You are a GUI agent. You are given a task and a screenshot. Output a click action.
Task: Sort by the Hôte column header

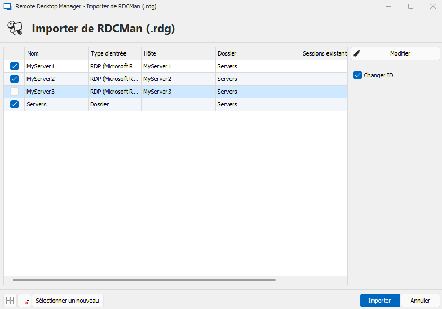coord(179,53)
